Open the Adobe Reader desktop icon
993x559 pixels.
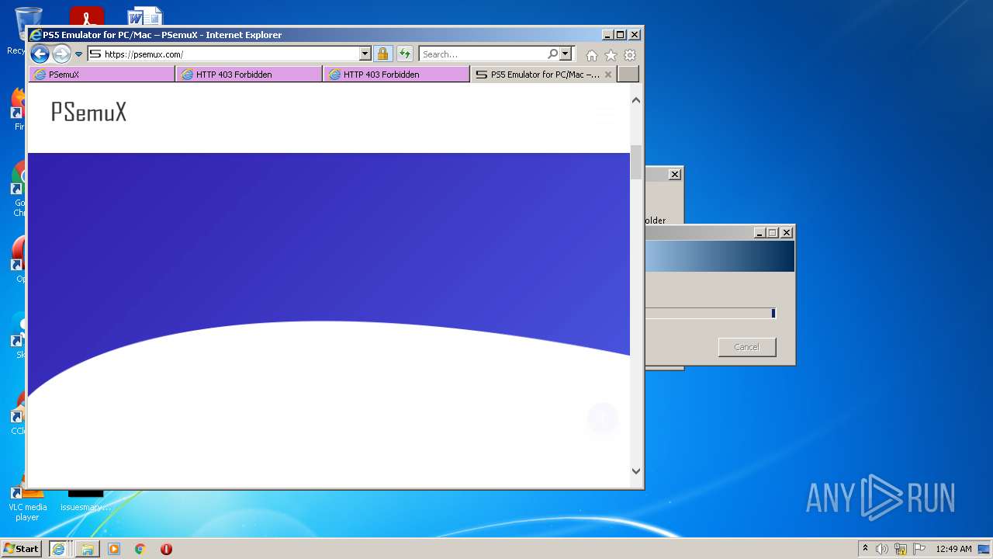click(x=87, y=16)
